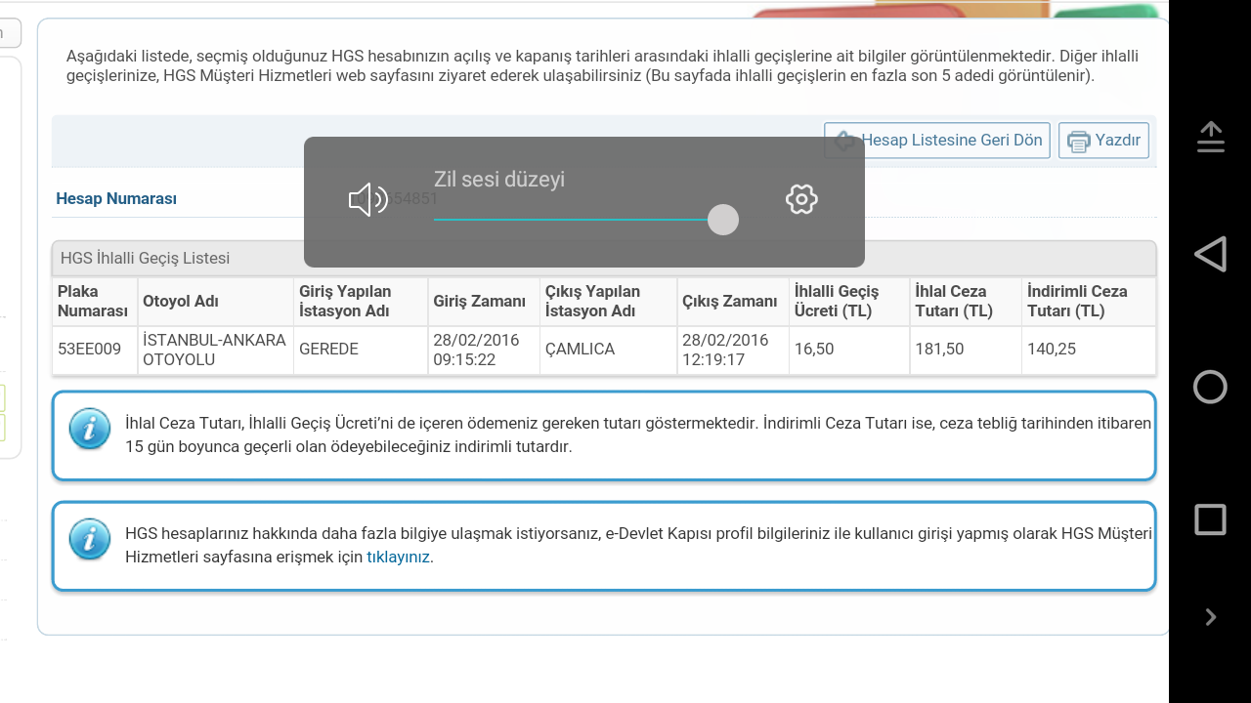Tap the Android back triangle button

[x=1210, y=254]
